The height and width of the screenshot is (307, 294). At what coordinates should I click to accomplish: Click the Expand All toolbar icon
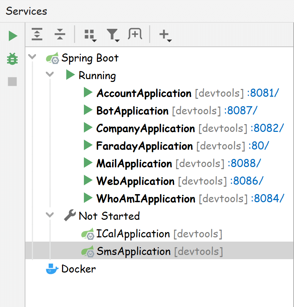click(37, 34)
